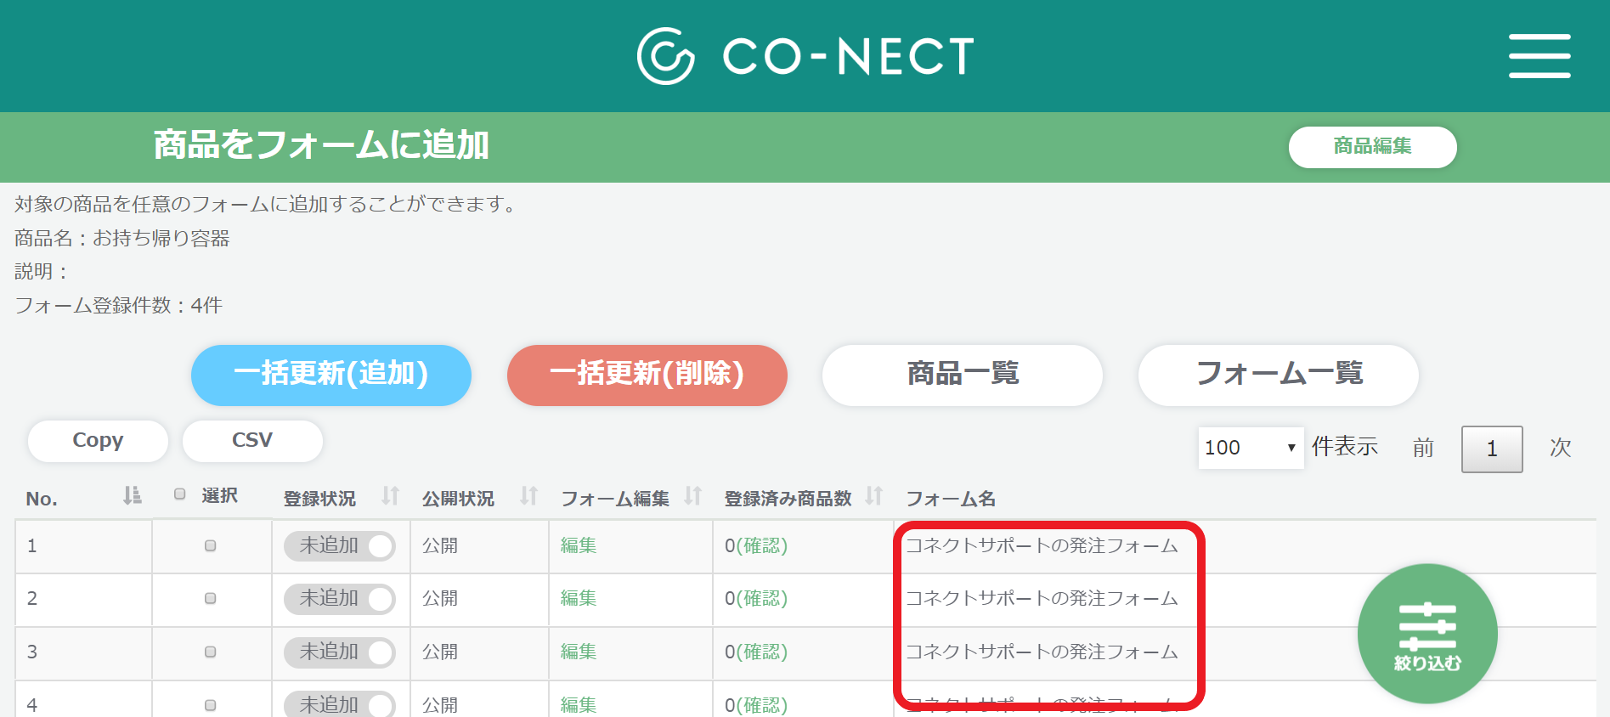Click (確認) link in row 1
The height and width of the screenshot is (717, 1610).
pyautogui.click(x=761, y=546)
